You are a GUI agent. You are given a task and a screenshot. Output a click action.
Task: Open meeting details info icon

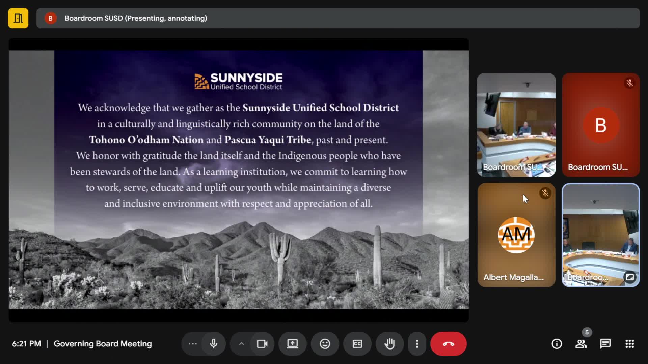pyautogui.click(x=557, y=344)
